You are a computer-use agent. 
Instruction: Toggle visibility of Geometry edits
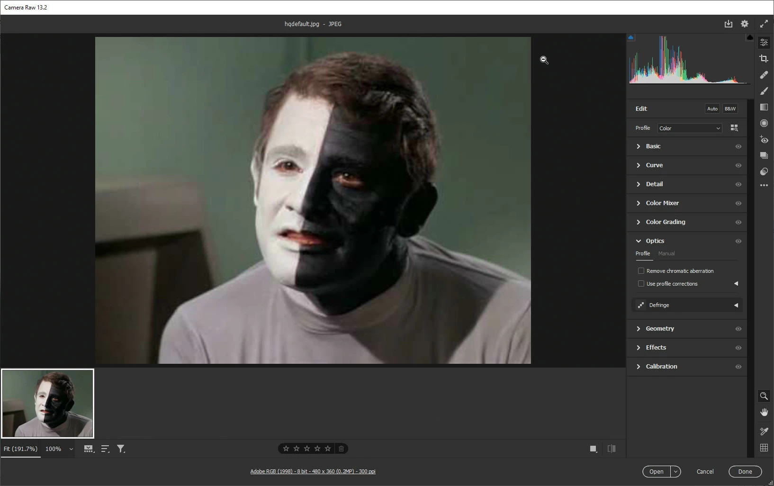coord(738,329)
